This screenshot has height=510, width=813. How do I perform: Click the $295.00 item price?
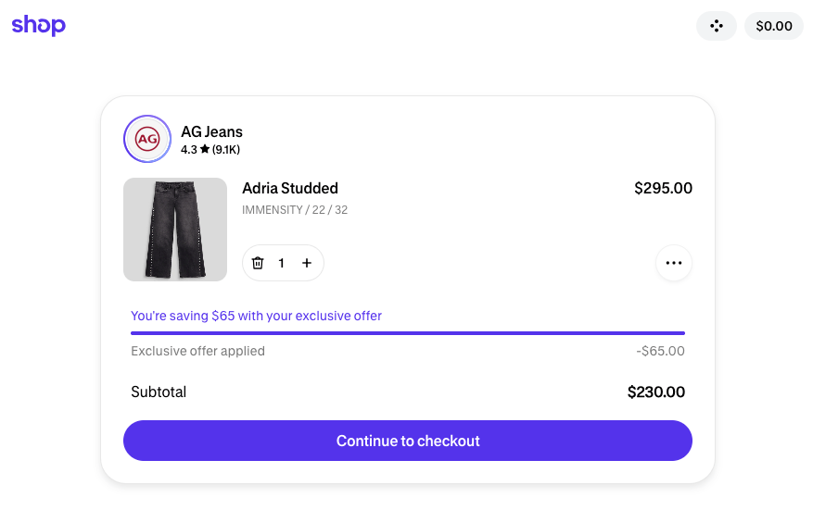[663, 188]
